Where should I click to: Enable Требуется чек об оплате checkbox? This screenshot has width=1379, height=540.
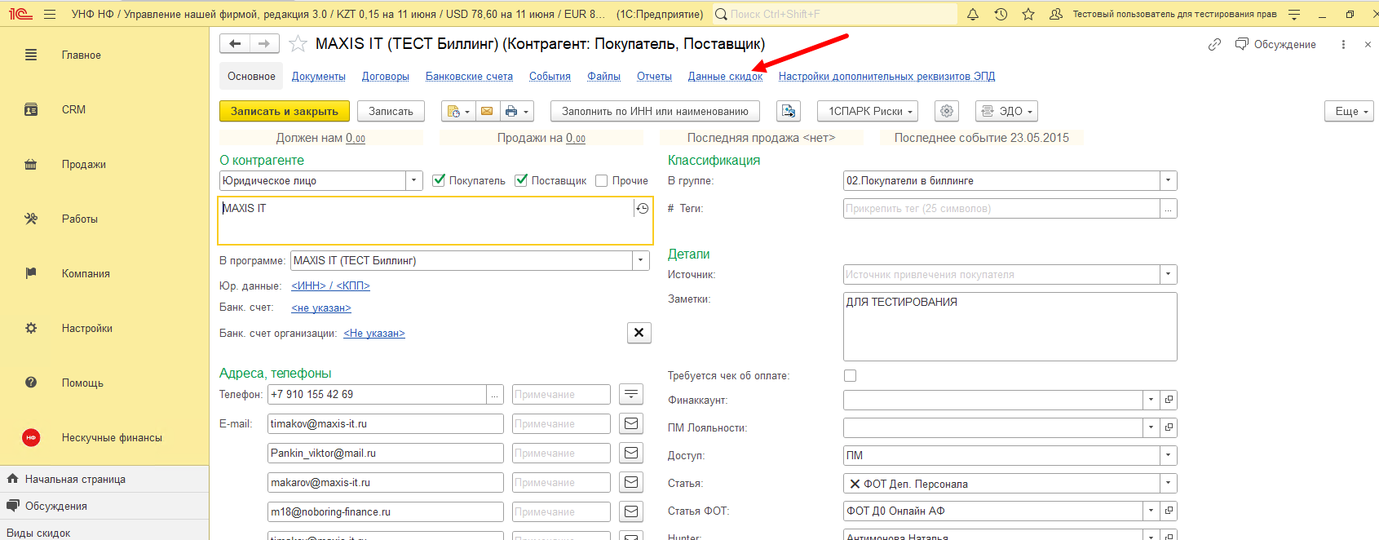(851, 375)
